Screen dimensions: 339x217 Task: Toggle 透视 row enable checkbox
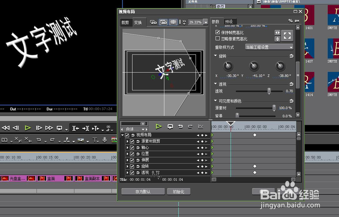(132, 173)
